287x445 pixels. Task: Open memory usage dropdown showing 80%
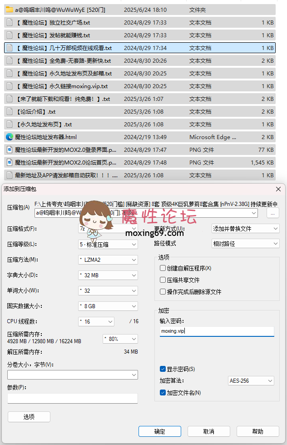tap(120, 339)
